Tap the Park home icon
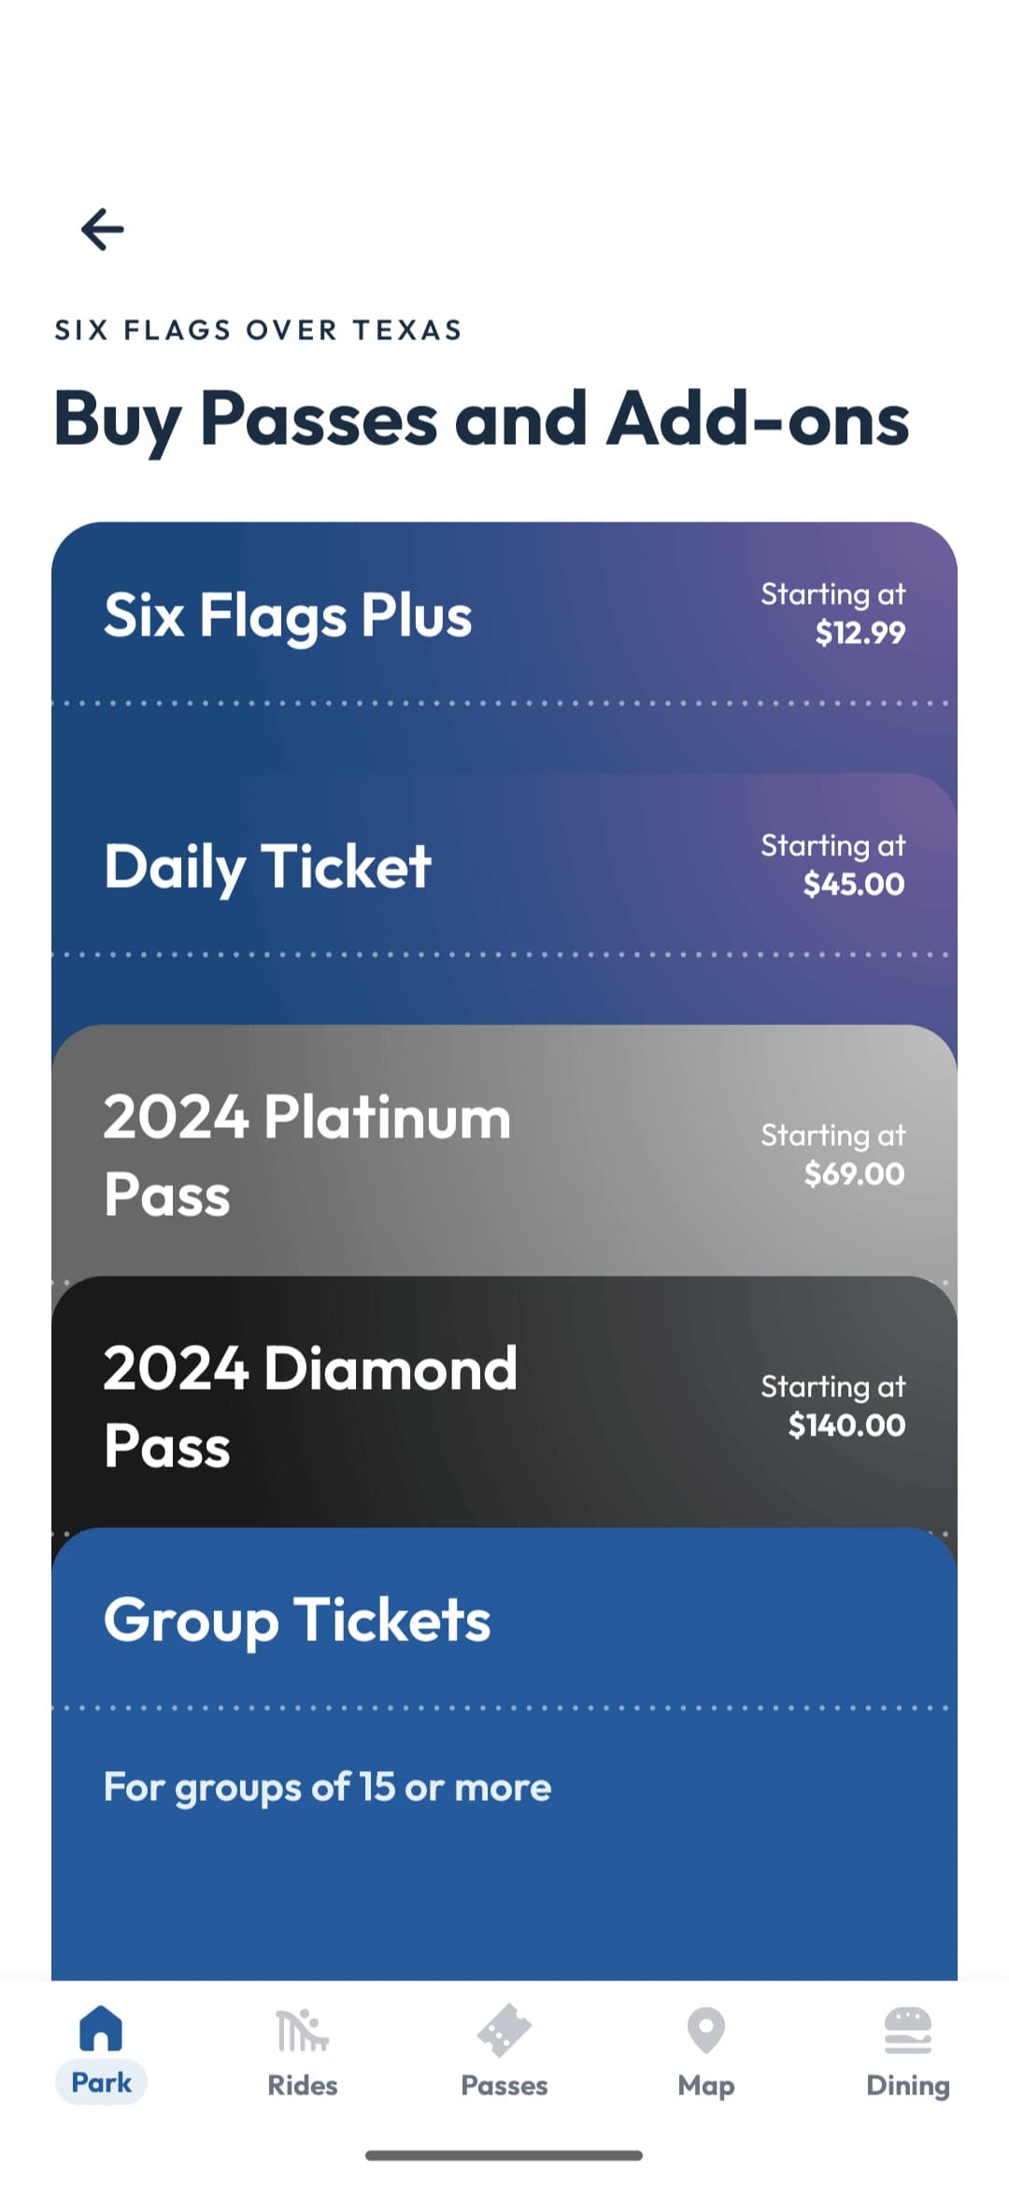Image resolution: width=1009 pixels, height=2186 pixels. pyautogui.click(x=101, y=2028)
